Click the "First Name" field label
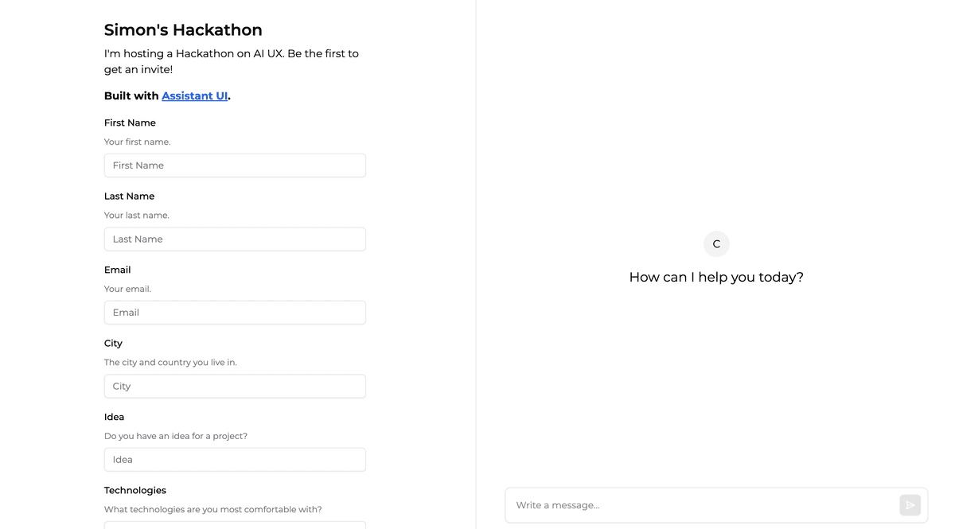955x529 pixels. coord(130,123)
